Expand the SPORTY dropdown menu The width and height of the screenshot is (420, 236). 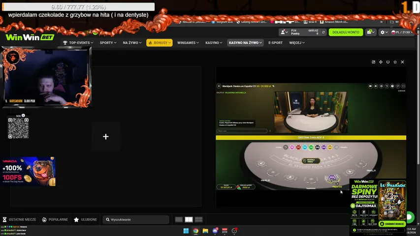[108, 43]
